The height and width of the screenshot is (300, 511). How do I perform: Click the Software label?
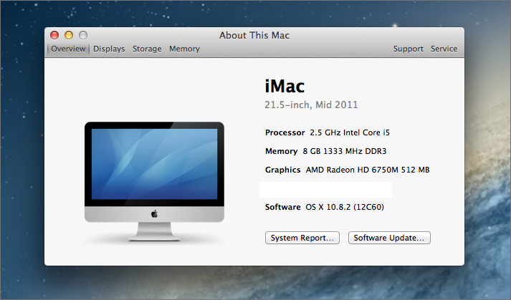pos(282,207)
